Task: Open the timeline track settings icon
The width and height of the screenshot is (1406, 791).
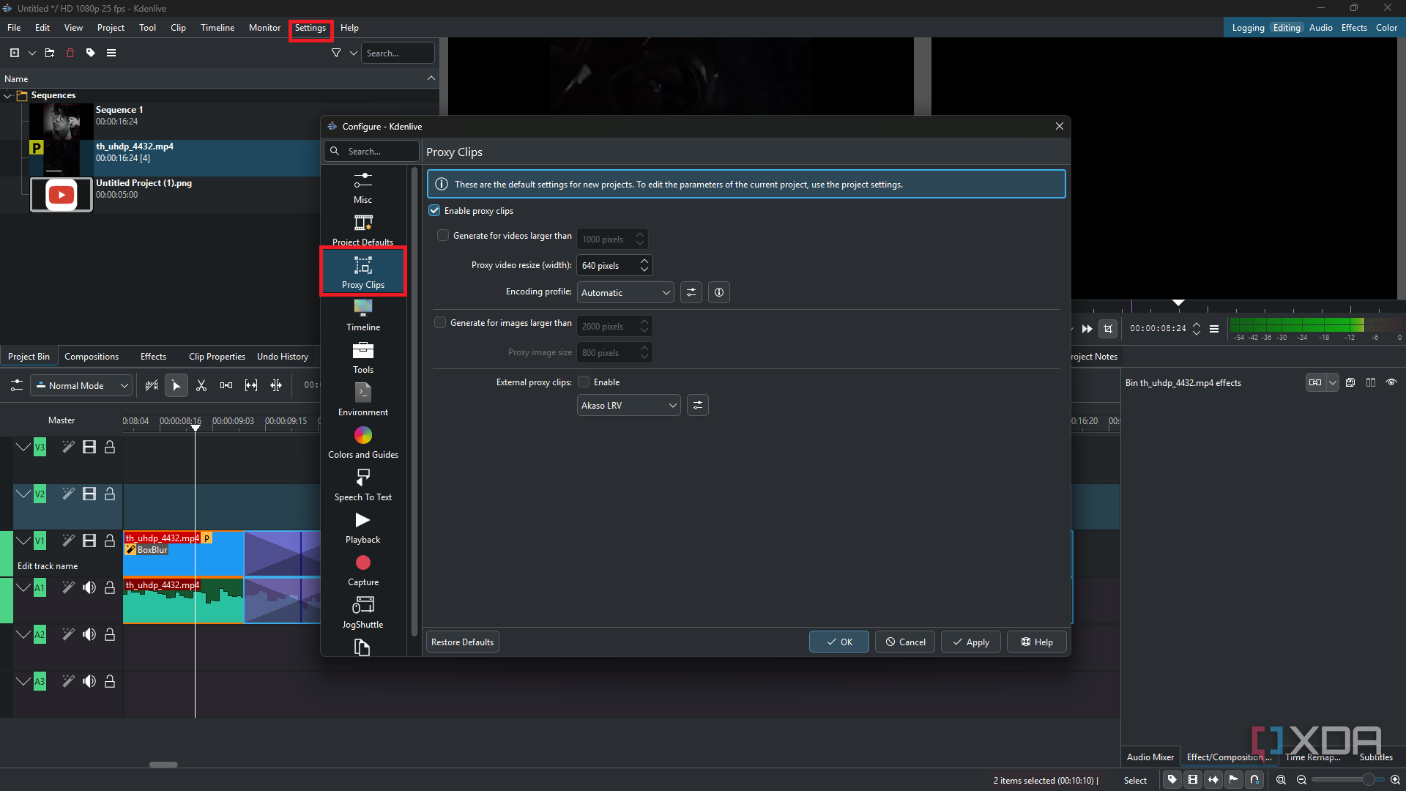Action: pos(16,385)
